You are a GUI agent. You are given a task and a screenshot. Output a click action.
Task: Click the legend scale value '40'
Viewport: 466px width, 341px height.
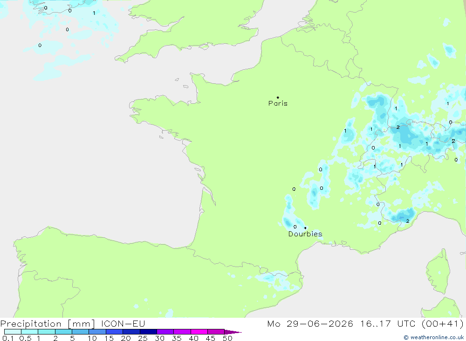[x=194, y=338]
